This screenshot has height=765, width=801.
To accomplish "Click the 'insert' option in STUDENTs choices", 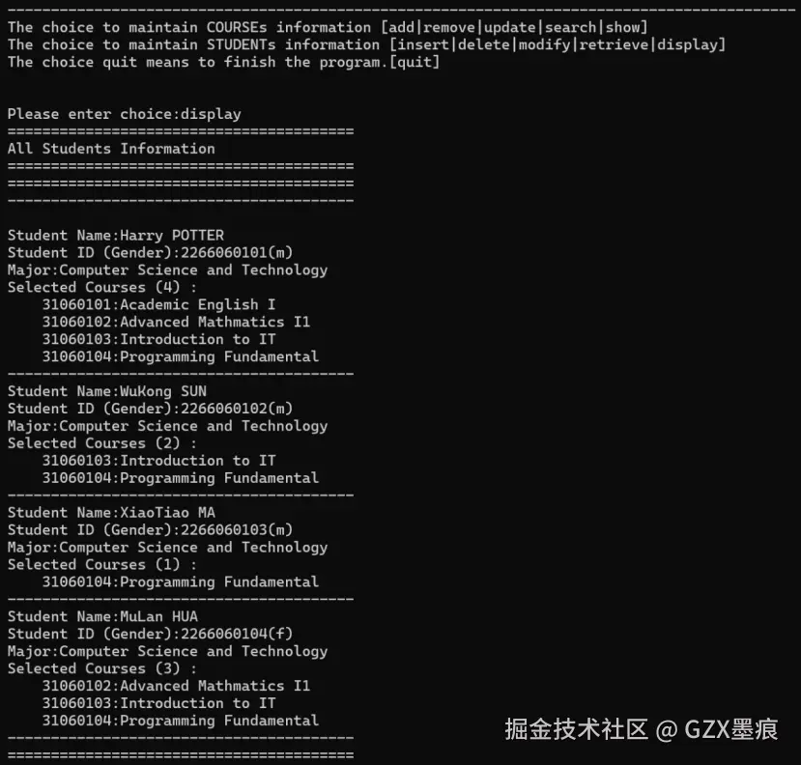I will tap(423, 45).
